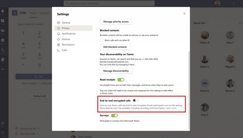Image resolution: width=243 pixels, height=138 pixels.
Task: Select Privacy settings category
Action: 73,28
